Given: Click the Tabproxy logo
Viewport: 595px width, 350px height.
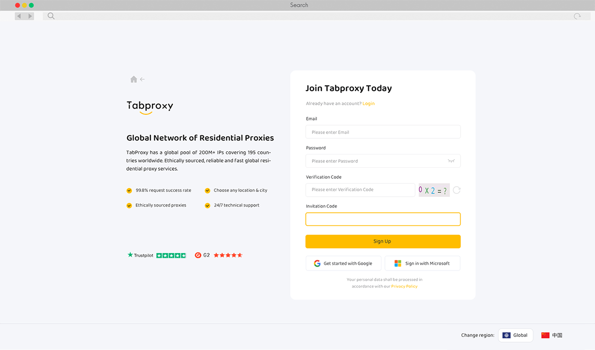Looking at the screenshot, I should (x=150, y=107).
